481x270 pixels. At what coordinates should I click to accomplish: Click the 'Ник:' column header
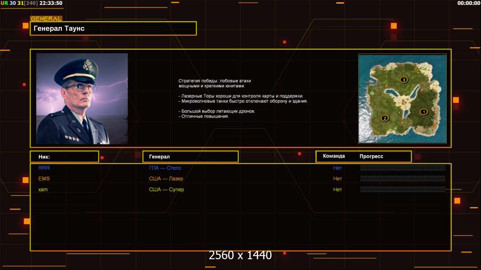click(65, 157)
